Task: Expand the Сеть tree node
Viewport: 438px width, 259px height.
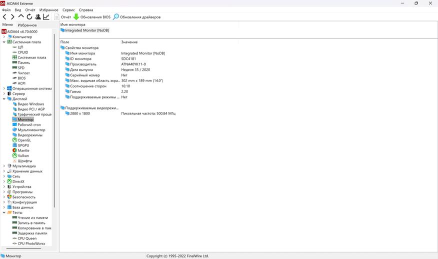Action: coord(4,176)
